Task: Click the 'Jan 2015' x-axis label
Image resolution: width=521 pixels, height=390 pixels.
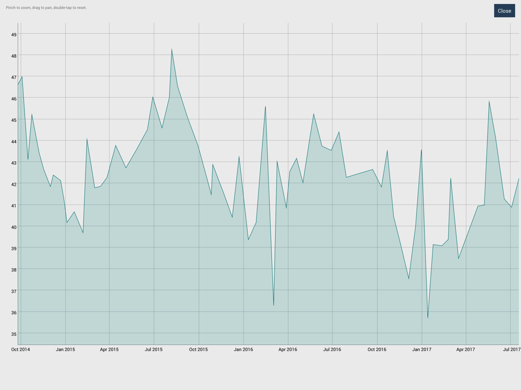Action: pyautogui.click(x=65, y=349)
